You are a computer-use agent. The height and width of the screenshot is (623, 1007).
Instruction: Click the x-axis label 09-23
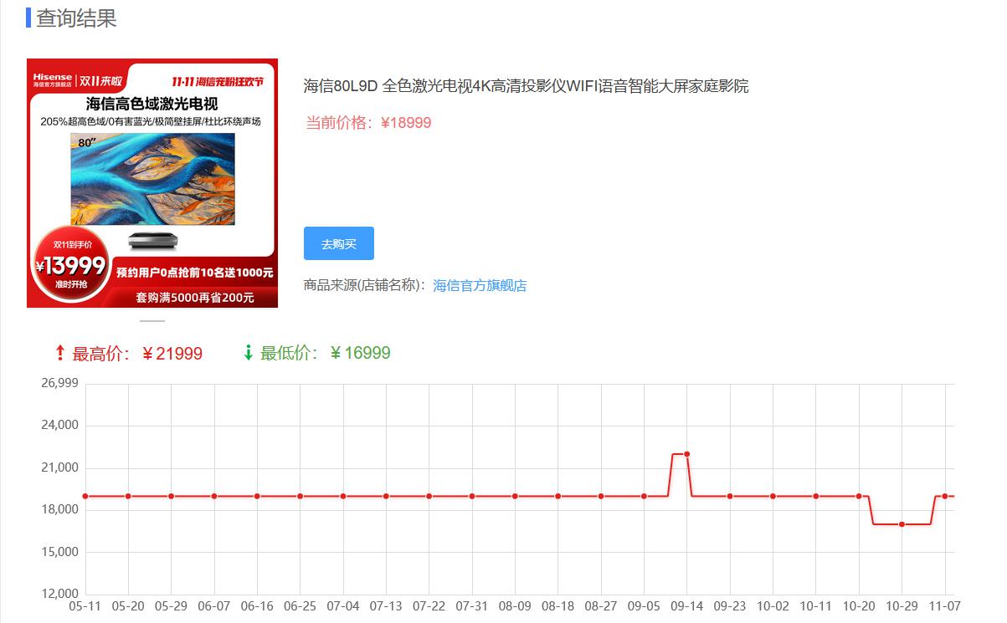pos(730,606)
